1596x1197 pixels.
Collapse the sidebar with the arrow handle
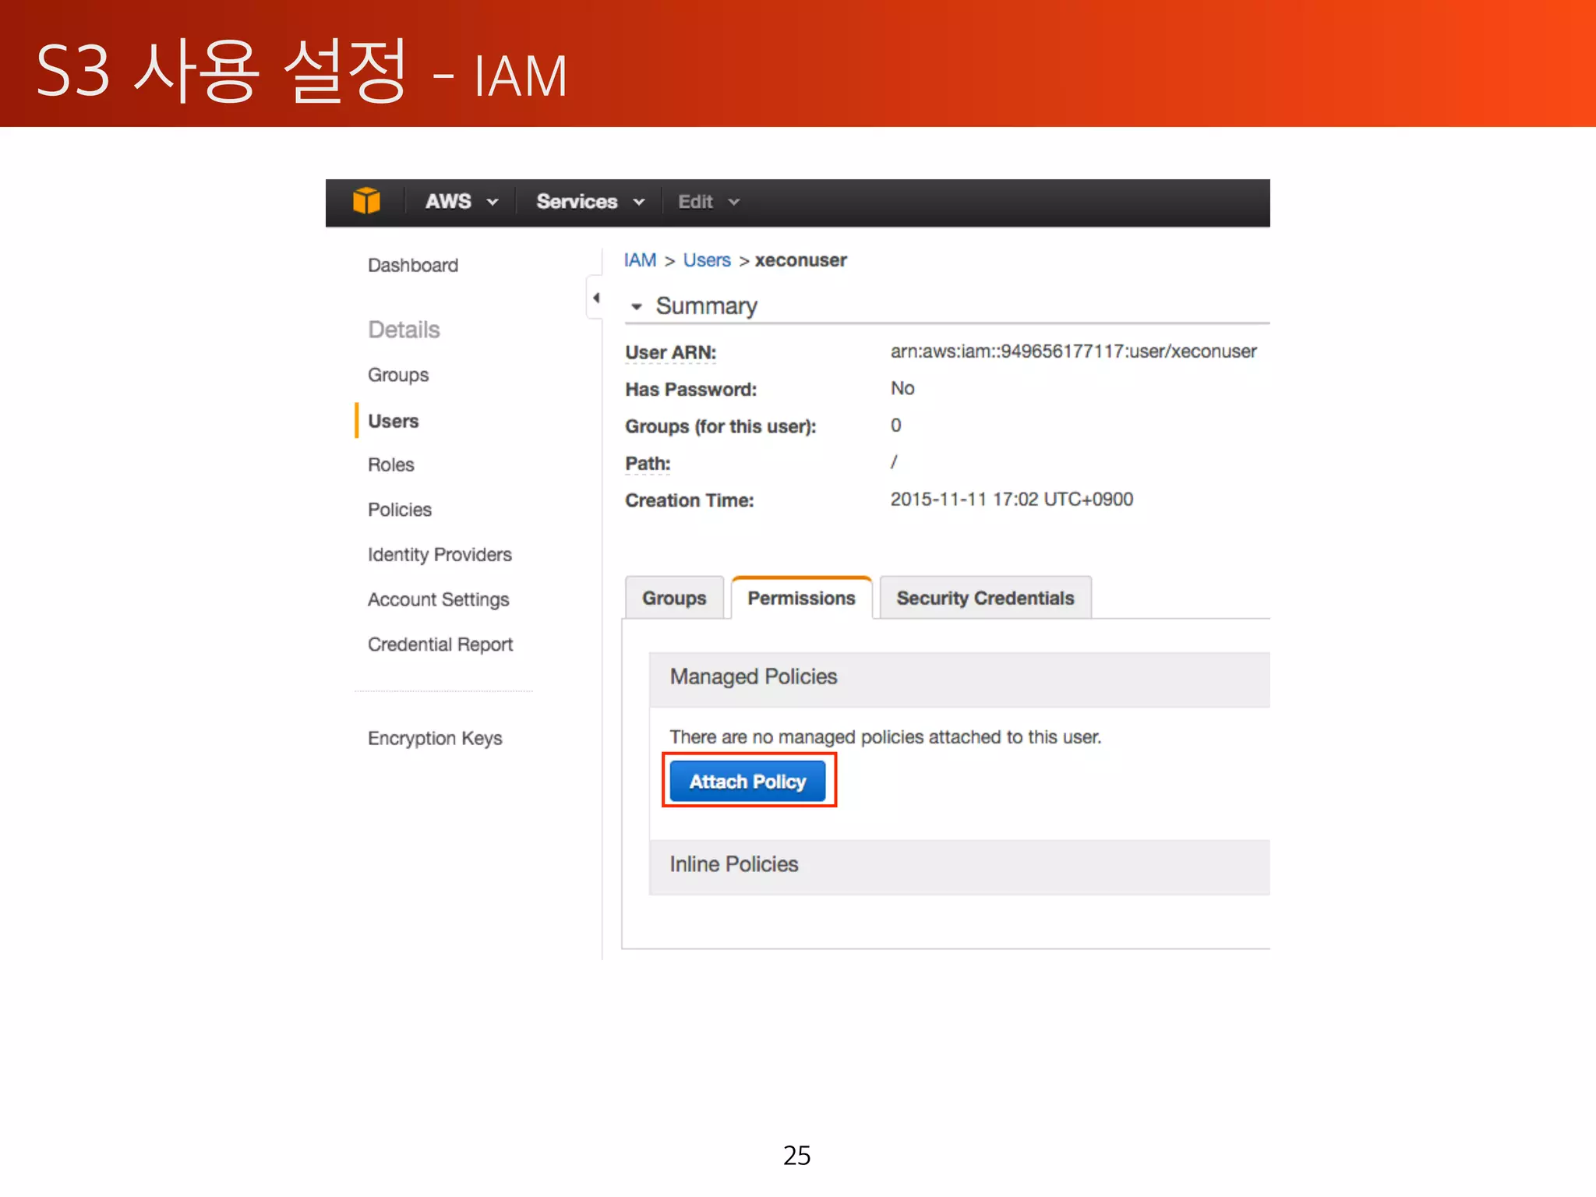[x=595, y=298]
